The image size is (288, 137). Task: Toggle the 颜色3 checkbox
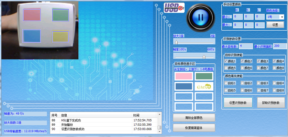pos(258,61)
